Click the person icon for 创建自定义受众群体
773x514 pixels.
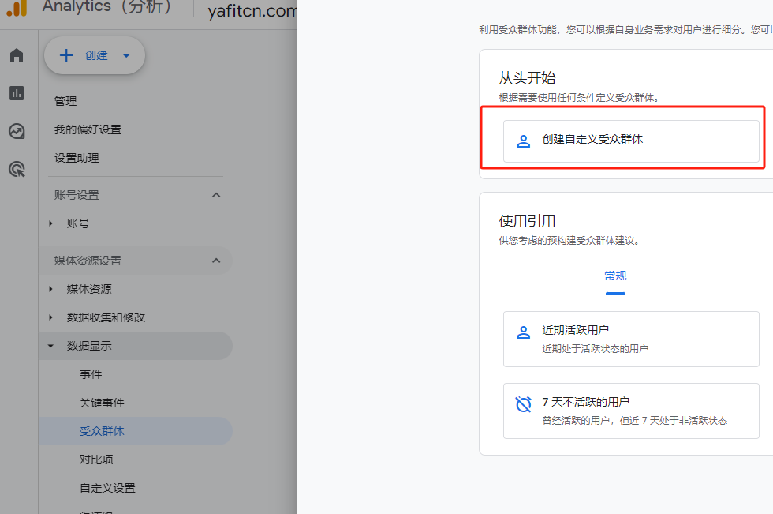523,141
